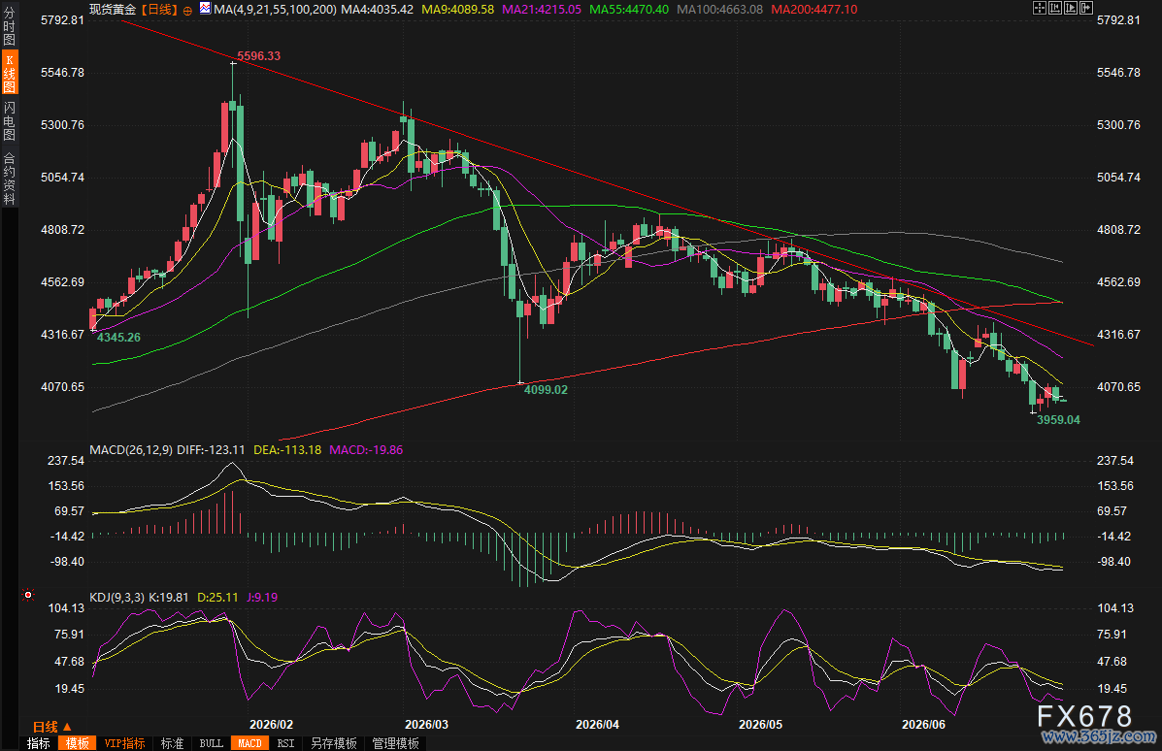
Task: Click the 2026/04 date marker
Action: pyautogui.click(x=597, y=725)
